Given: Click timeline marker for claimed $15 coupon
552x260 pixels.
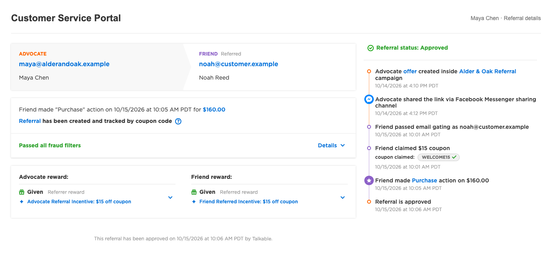Looking at the screenshot, I should 369,148.
